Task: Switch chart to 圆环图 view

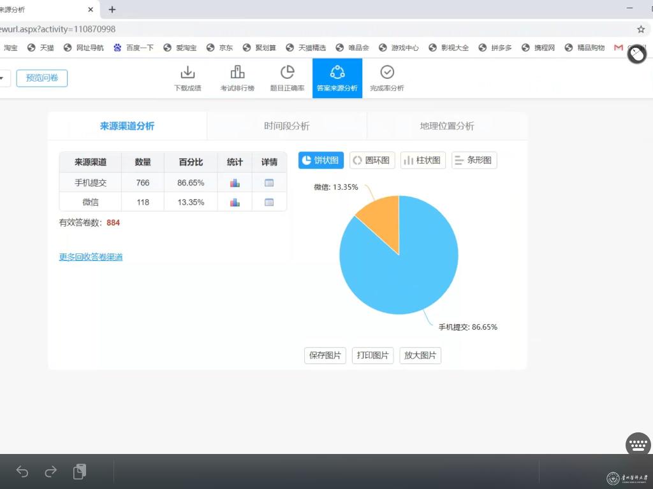Action: click(x=372, y=160)
